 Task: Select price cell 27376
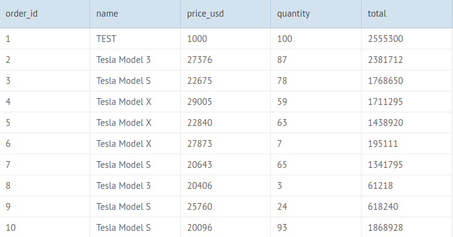(x=226, y=60)
